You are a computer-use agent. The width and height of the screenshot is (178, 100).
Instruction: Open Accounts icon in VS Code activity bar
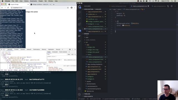point(80,89)
